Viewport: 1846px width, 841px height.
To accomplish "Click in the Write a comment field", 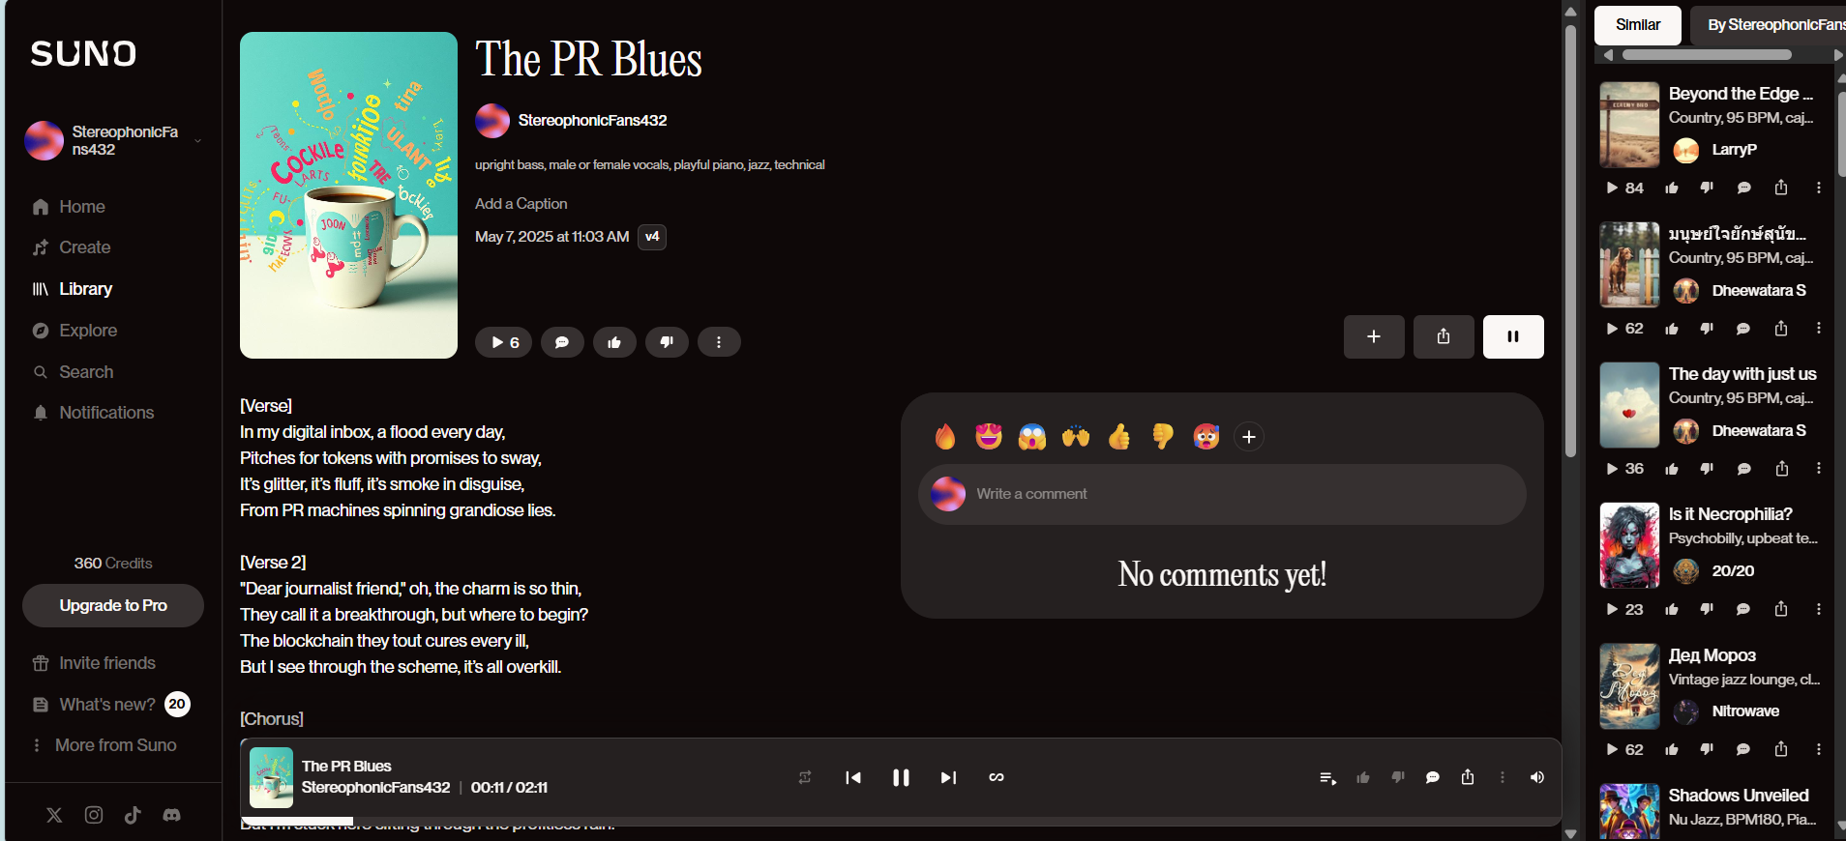I will tap(1222, 494).
